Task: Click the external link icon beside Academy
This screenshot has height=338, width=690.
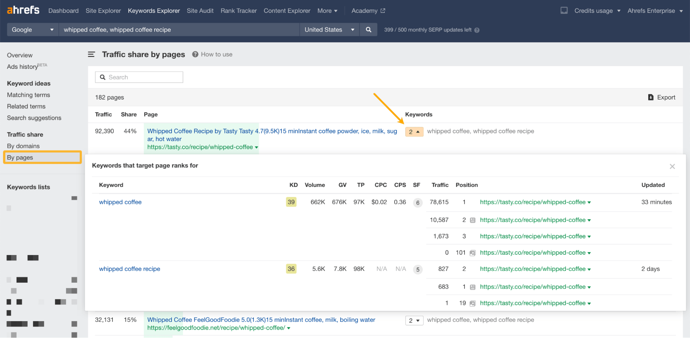Action: click(x=383, y=10)
